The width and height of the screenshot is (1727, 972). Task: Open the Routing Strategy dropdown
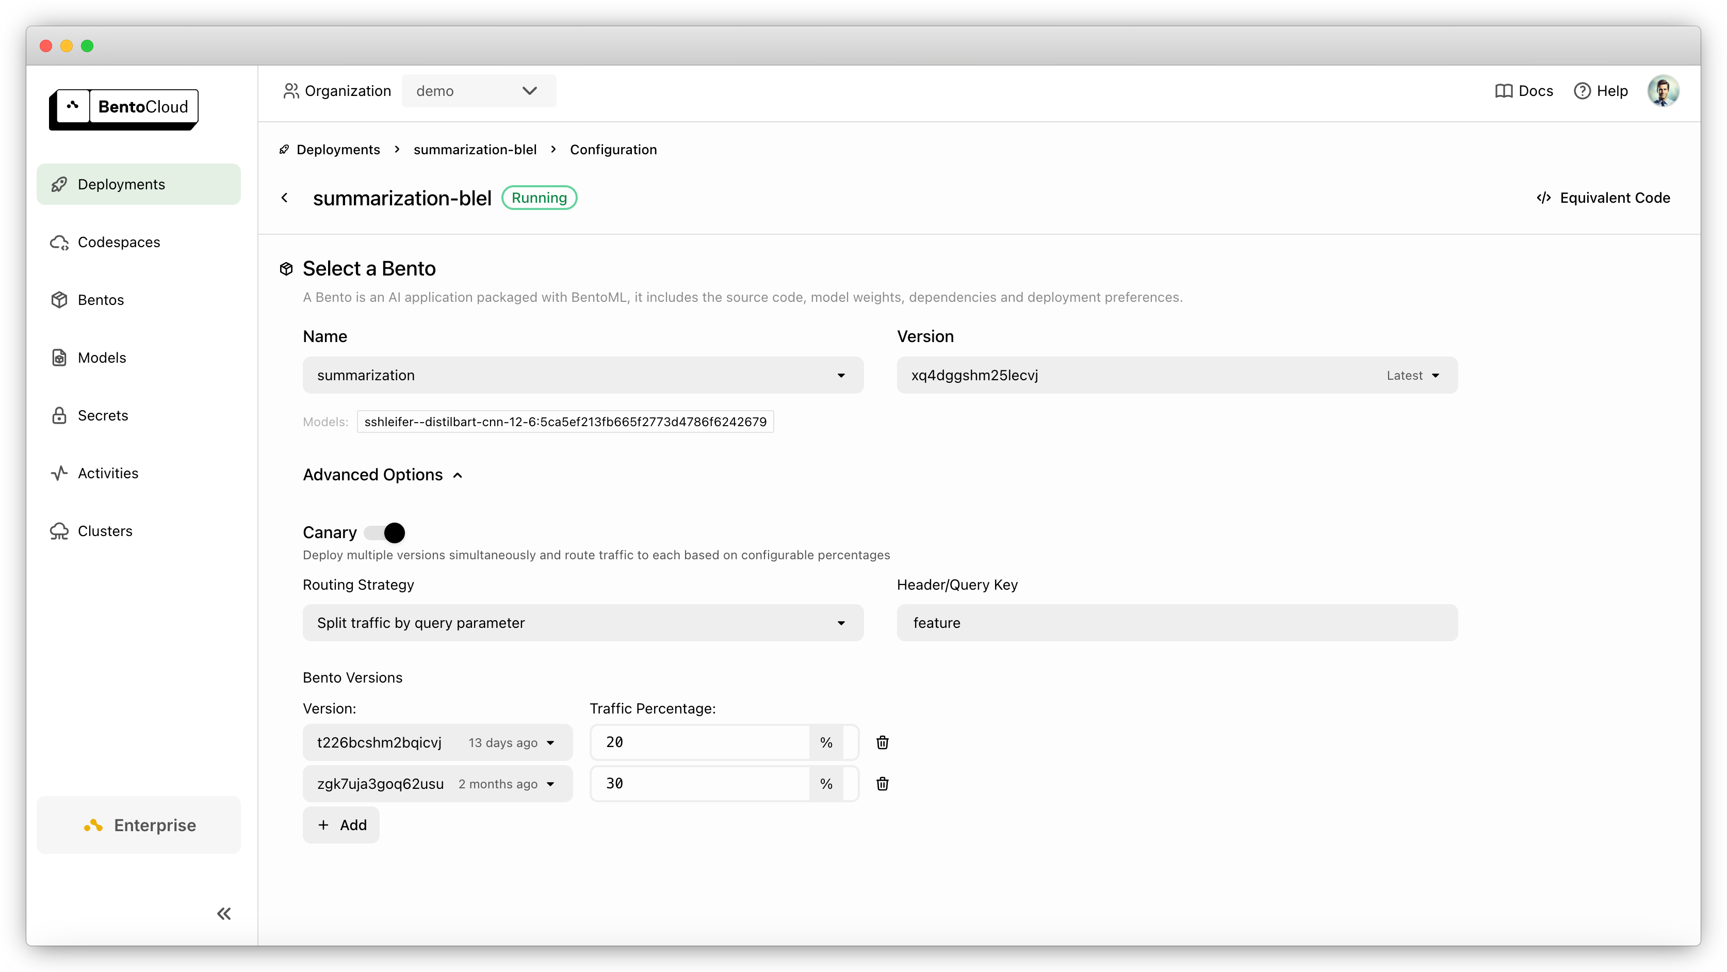click(582, 623)
